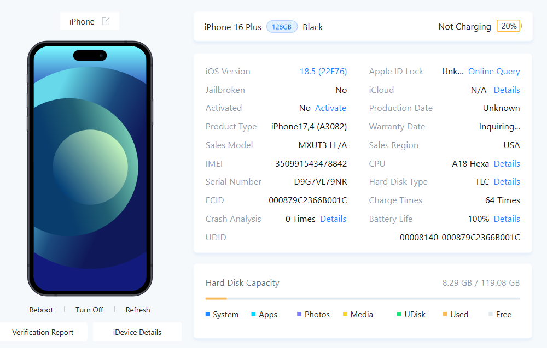Click the blue System legend square
The width and height of the screenshot is (547, 348).
[207, 314]
